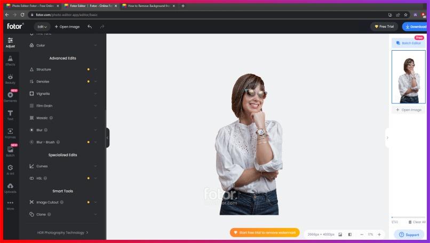This screenshot has height=243, width=430.
Task: Open the Beauty tools in sidebar
Action: 10,79
